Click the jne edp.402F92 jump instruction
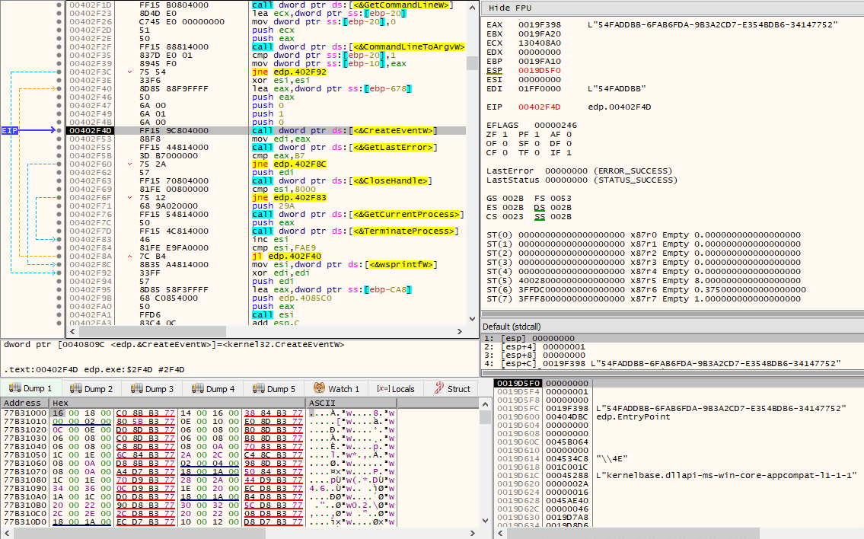Screen dimensions: 864x539 (x=289, y=72)
